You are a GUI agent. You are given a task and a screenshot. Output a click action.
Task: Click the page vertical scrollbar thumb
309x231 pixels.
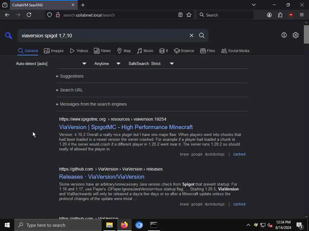(306, 34)
